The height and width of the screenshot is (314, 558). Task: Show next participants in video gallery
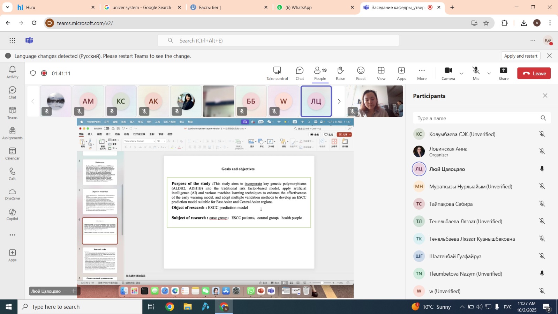click(339, 102)
